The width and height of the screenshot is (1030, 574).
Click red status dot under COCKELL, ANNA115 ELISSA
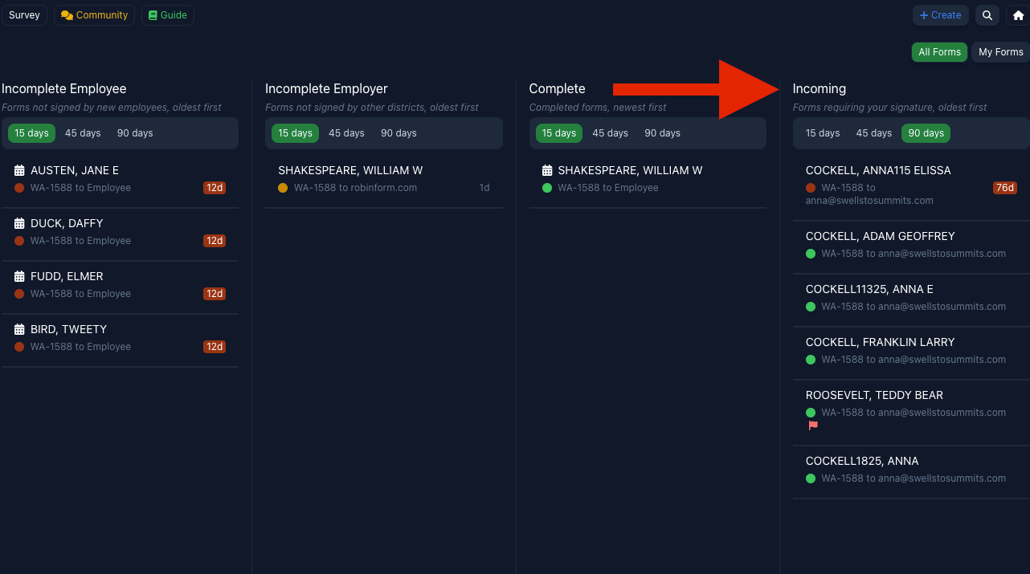[x=811, y=188]
